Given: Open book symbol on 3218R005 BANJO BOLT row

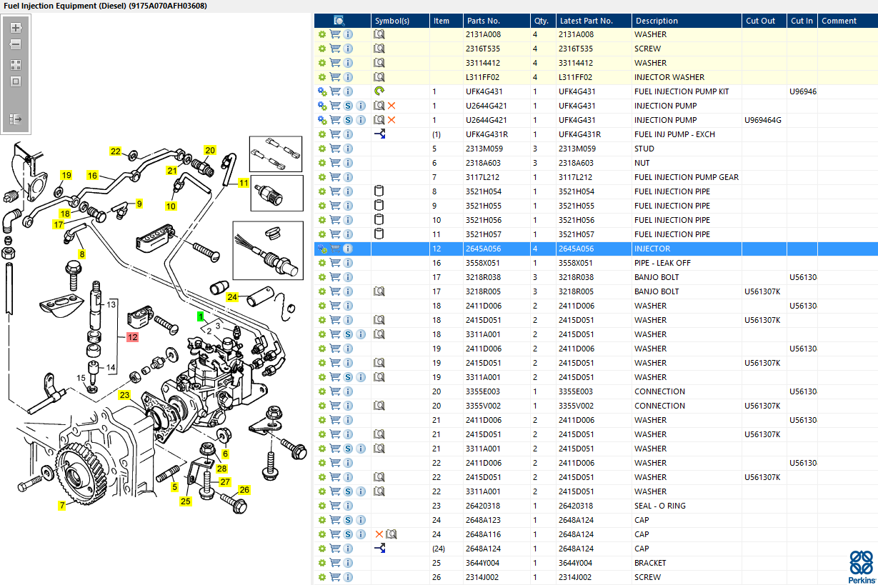Looking at the screenshot, I should tap(380, 291).
